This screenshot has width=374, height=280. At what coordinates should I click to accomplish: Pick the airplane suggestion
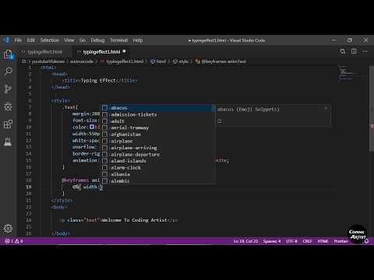click(x=157, y=141)
